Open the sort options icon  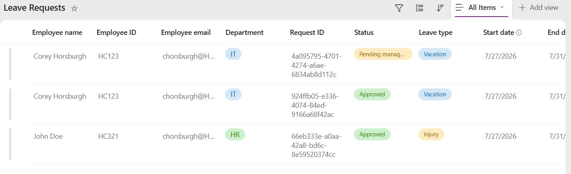click(440, 8)
